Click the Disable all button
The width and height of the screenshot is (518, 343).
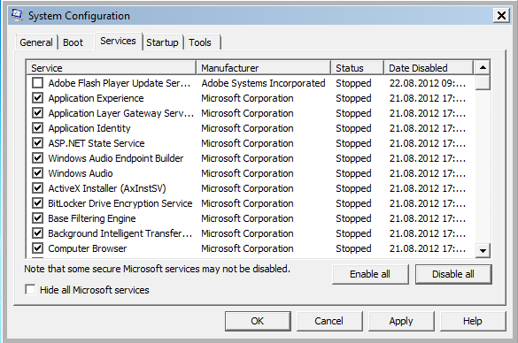click(453, 274)
